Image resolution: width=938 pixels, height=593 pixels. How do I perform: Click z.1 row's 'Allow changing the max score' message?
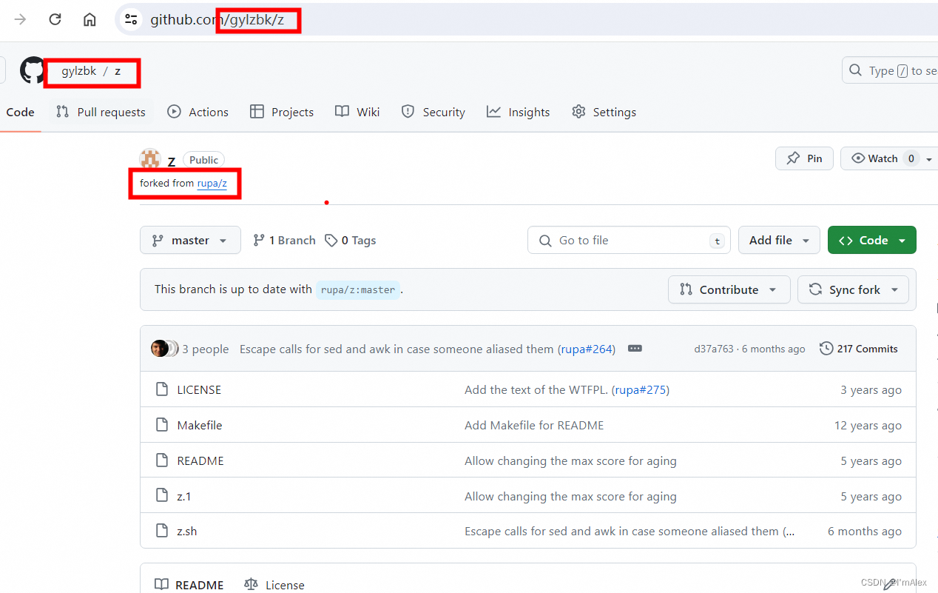[570, 496]
